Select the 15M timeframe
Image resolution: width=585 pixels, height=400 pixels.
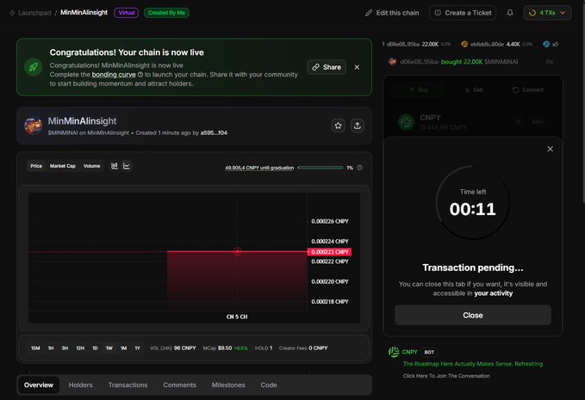pos(35,348)
